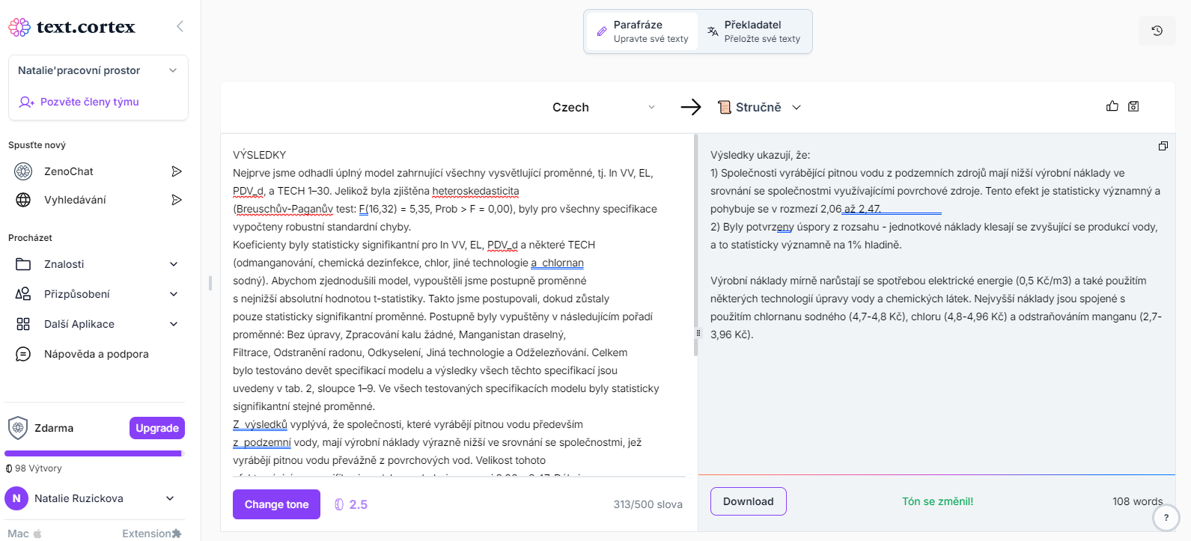Click the 2.5 credits value
Screen dimensions: 1191x541
(359, 504)
